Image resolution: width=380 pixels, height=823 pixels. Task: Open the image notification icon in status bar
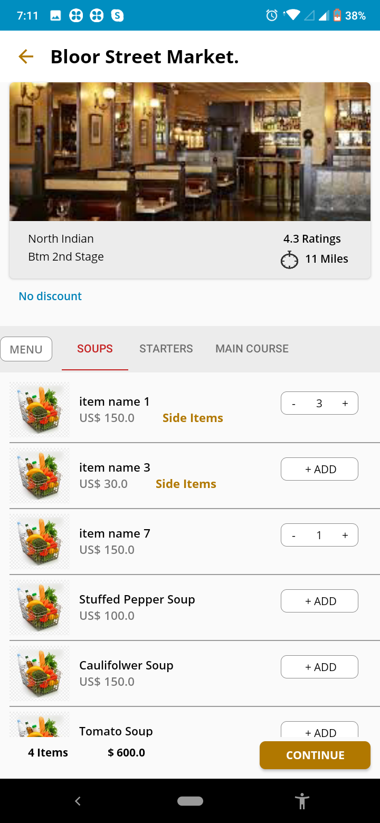pos(56,16)
